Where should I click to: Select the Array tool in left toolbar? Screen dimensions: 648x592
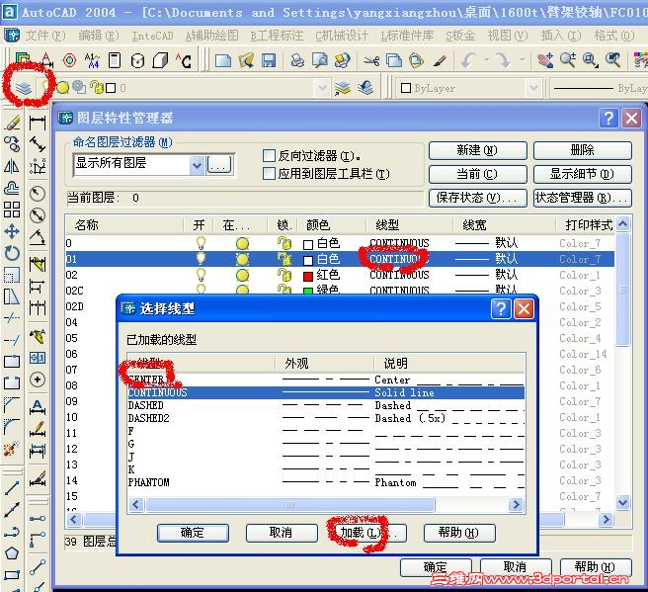pos(12,210)
